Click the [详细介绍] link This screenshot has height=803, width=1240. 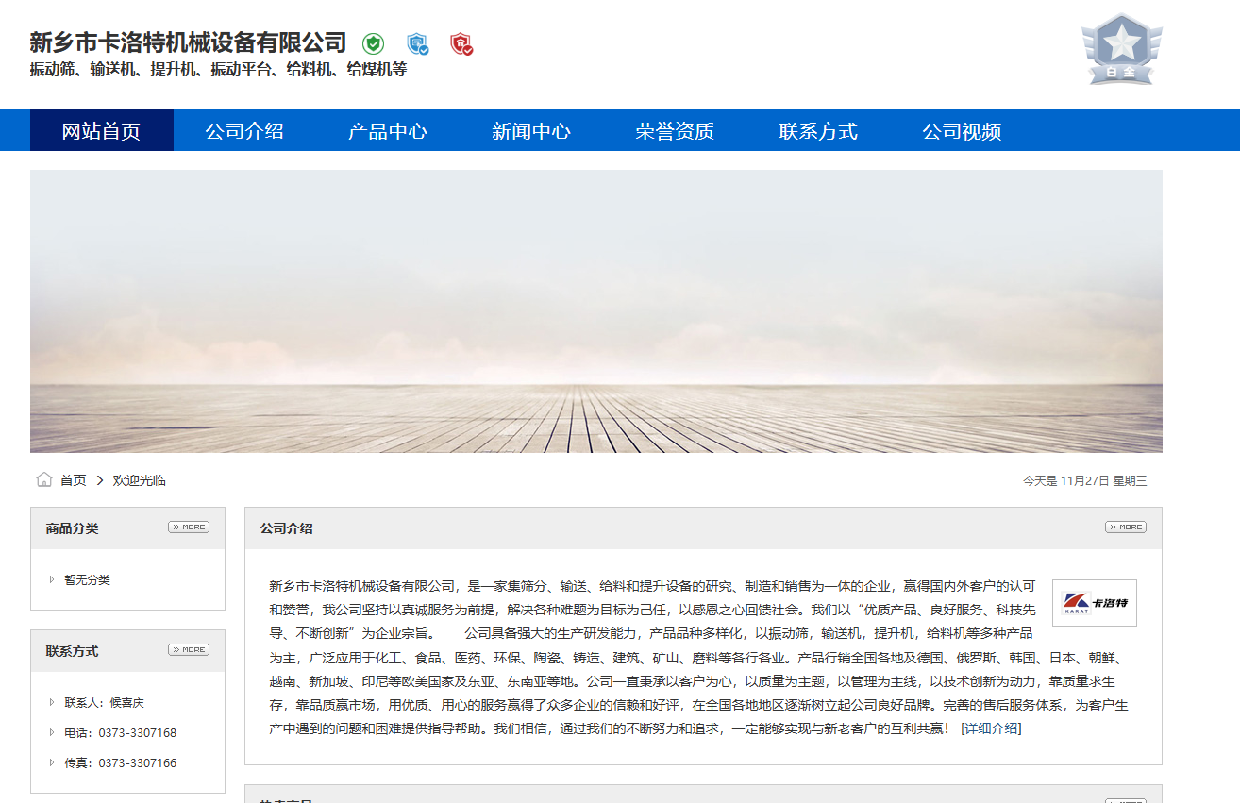click(991, 728)
